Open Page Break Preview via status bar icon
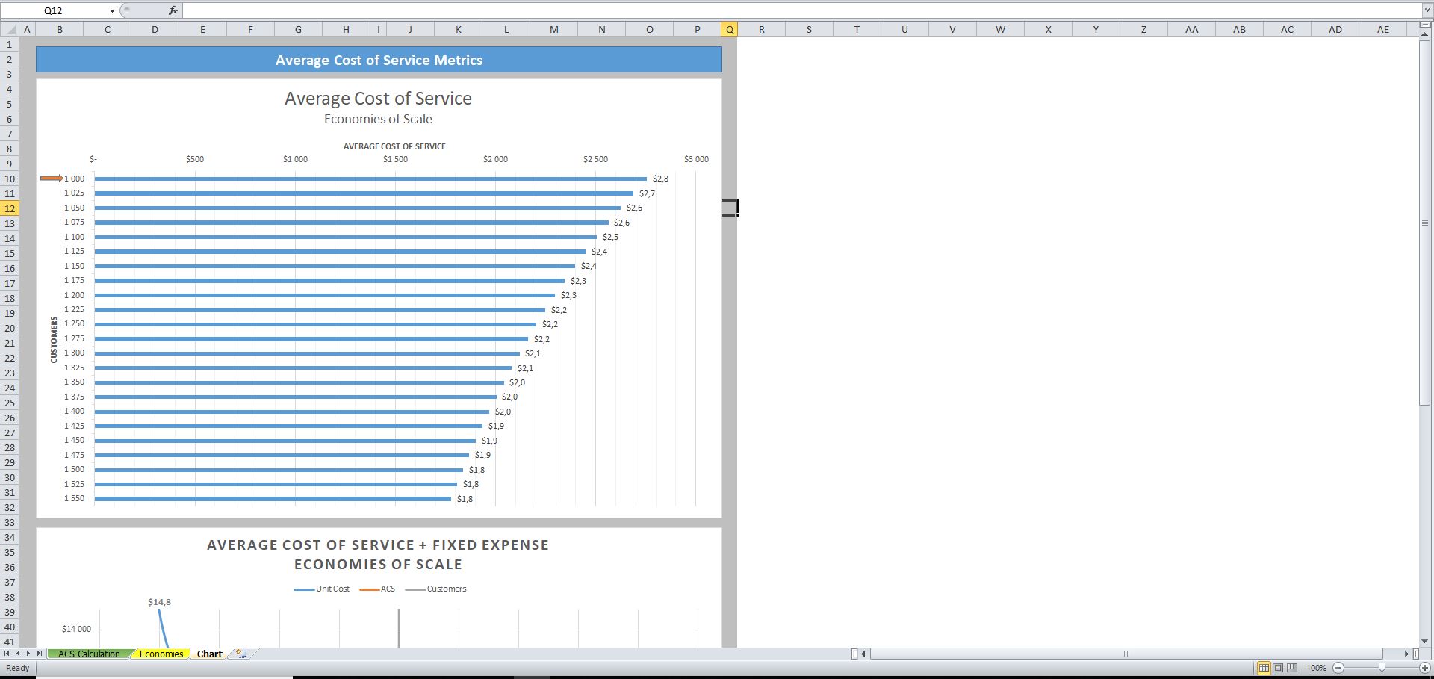 tap(1292, 668)
